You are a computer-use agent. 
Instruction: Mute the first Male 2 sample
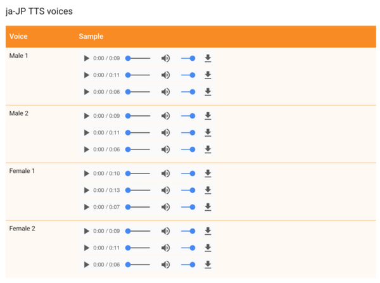tap(165, 116)
